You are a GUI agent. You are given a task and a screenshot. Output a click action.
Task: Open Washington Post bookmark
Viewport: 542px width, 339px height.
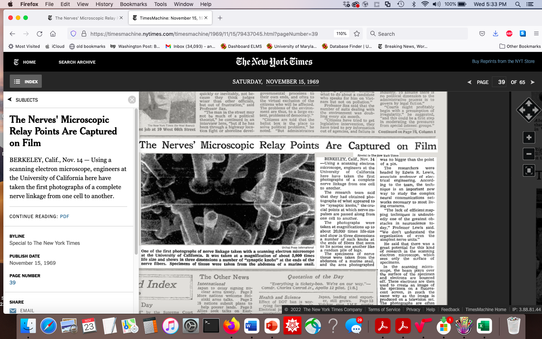tap(135, 46)
